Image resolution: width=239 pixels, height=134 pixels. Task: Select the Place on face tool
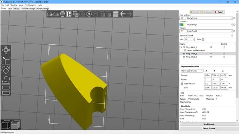[x=6, y=80]
